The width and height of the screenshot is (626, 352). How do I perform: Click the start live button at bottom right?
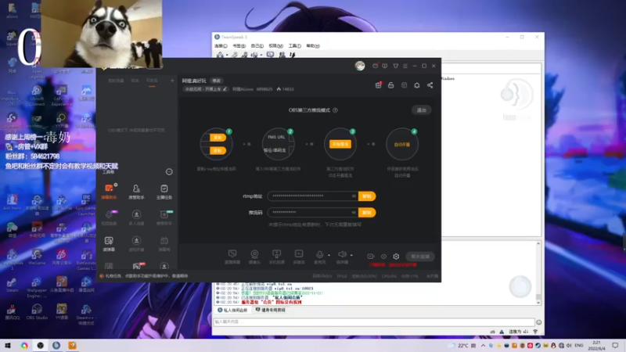420,257
